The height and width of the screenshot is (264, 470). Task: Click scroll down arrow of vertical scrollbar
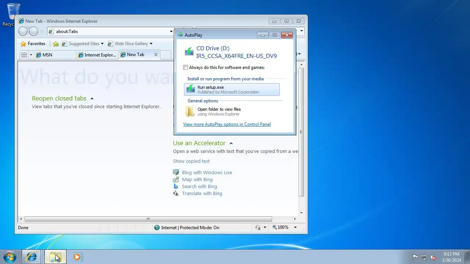coord(301,213)
